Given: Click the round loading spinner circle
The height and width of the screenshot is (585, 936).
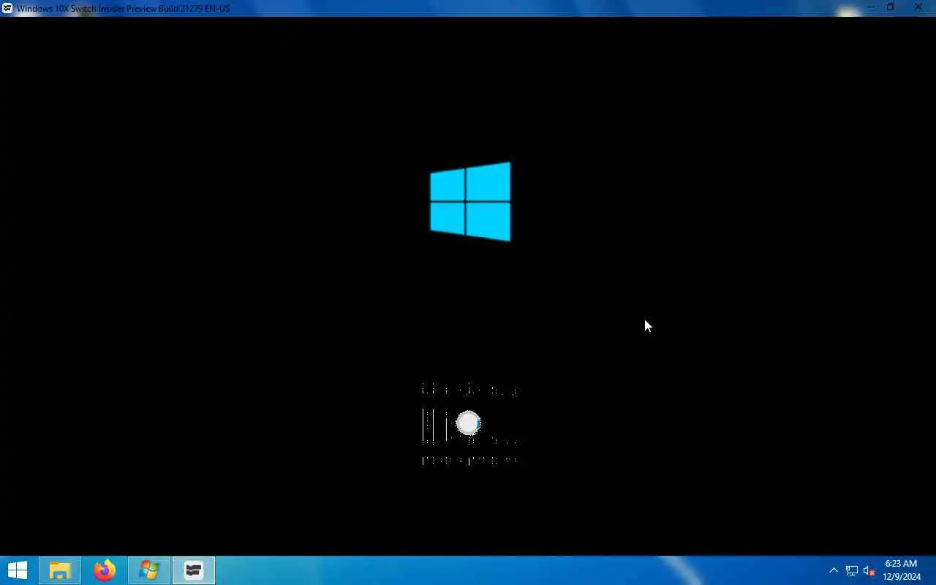Looking at the screenshot, I should tap(468, 423).
